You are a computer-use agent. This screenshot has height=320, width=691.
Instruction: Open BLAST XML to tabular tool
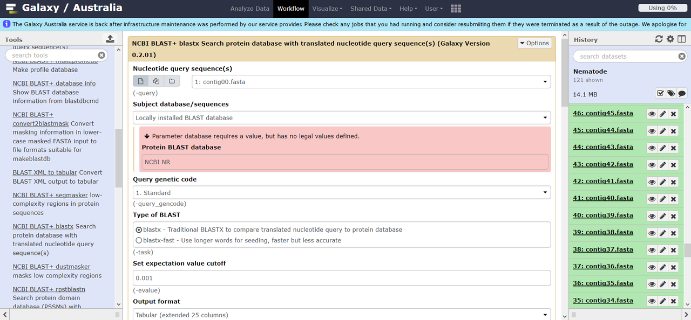(x=45, y=172)
